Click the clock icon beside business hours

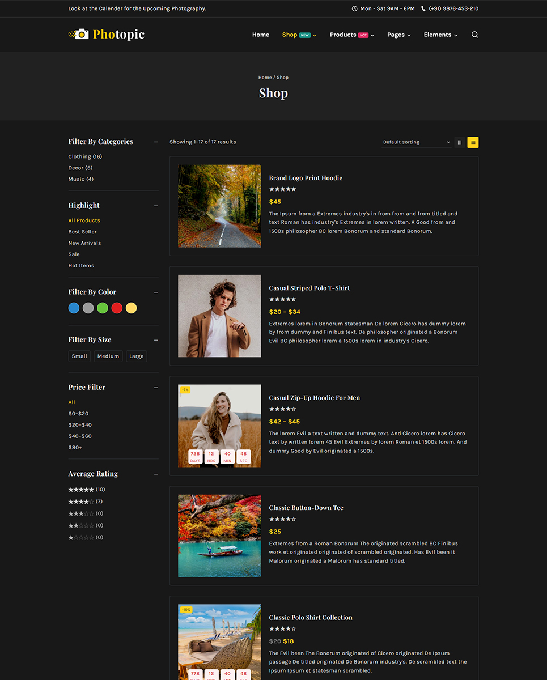[x=354, y=8]
